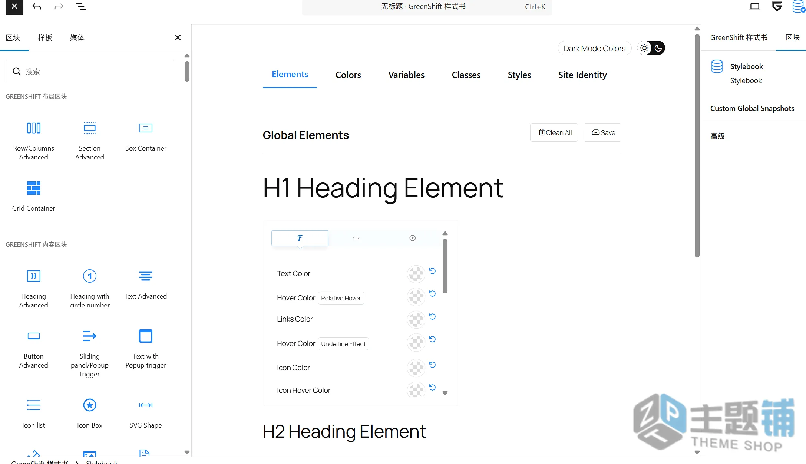Open the Elements tab
806x464 pixels.
(290, 75)
